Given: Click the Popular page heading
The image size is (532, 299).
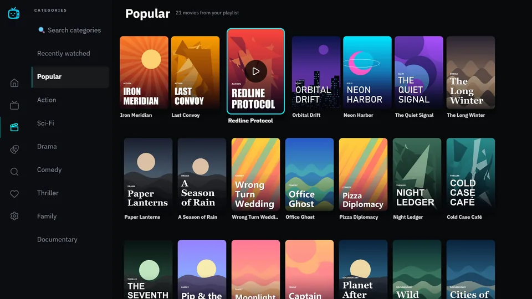Looking at the screenshot, I should pos(147,13).
